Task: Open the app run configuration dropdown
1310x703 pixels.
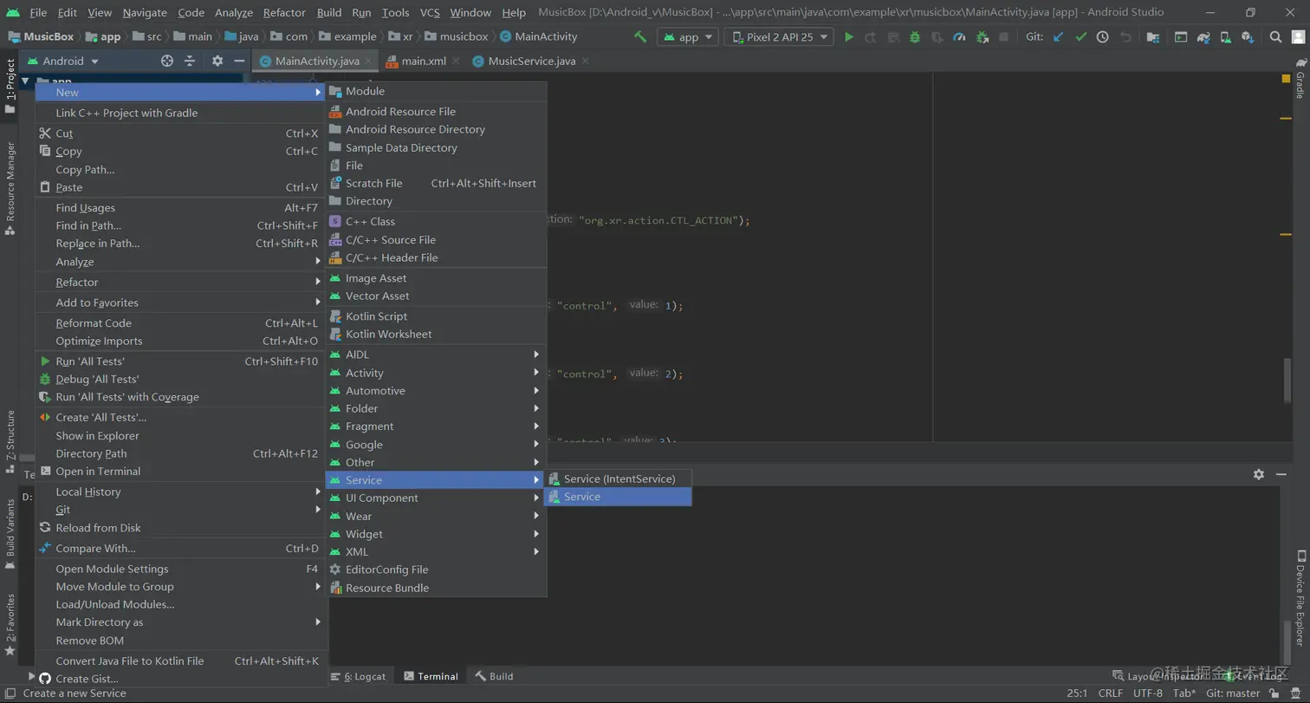Action: 688,37
